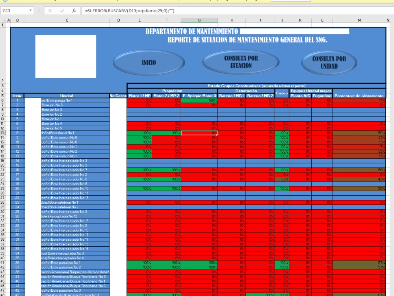Viewport: 394px width, 296px height.
Task: Click the 'Unidad' column heading cell
Action: (x=67, y=96)
